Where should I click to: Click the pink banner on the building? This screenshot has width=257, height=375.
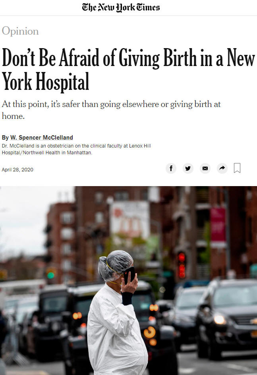pos(218,225)
